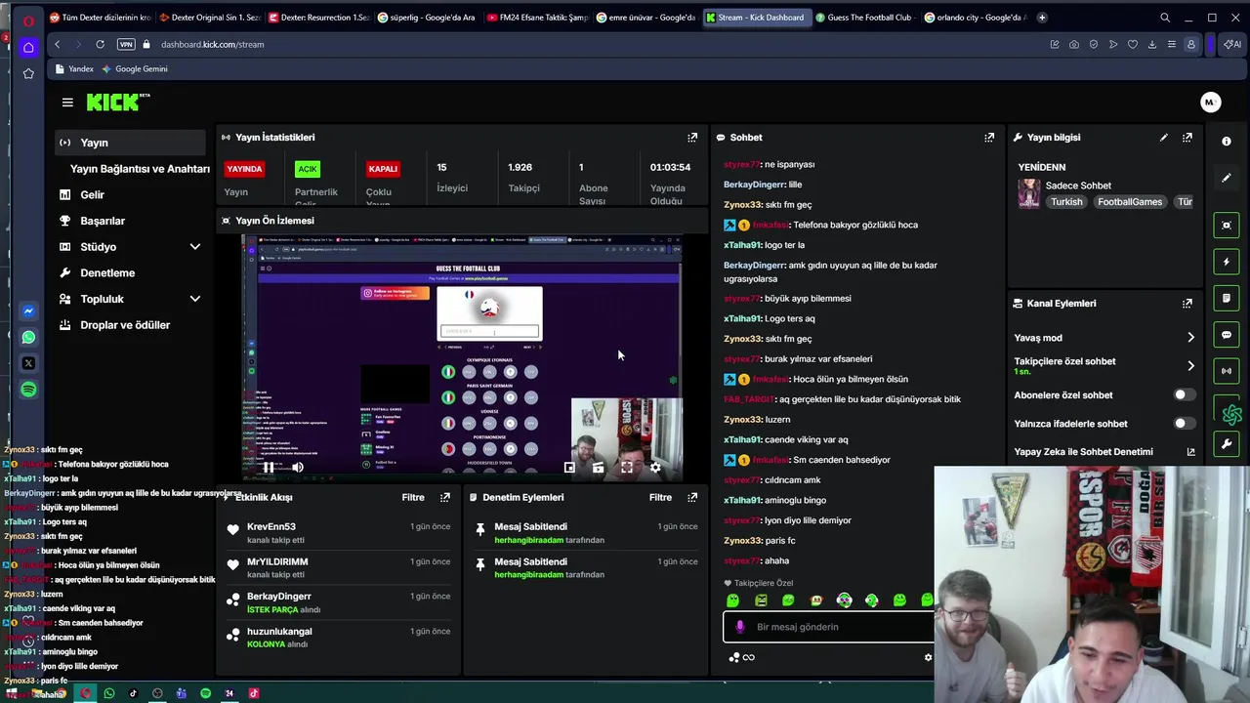The height and width of the screenshot is (703, 1250).
Task: Open Spotify from the taskbar
Action: coord(205,693)
